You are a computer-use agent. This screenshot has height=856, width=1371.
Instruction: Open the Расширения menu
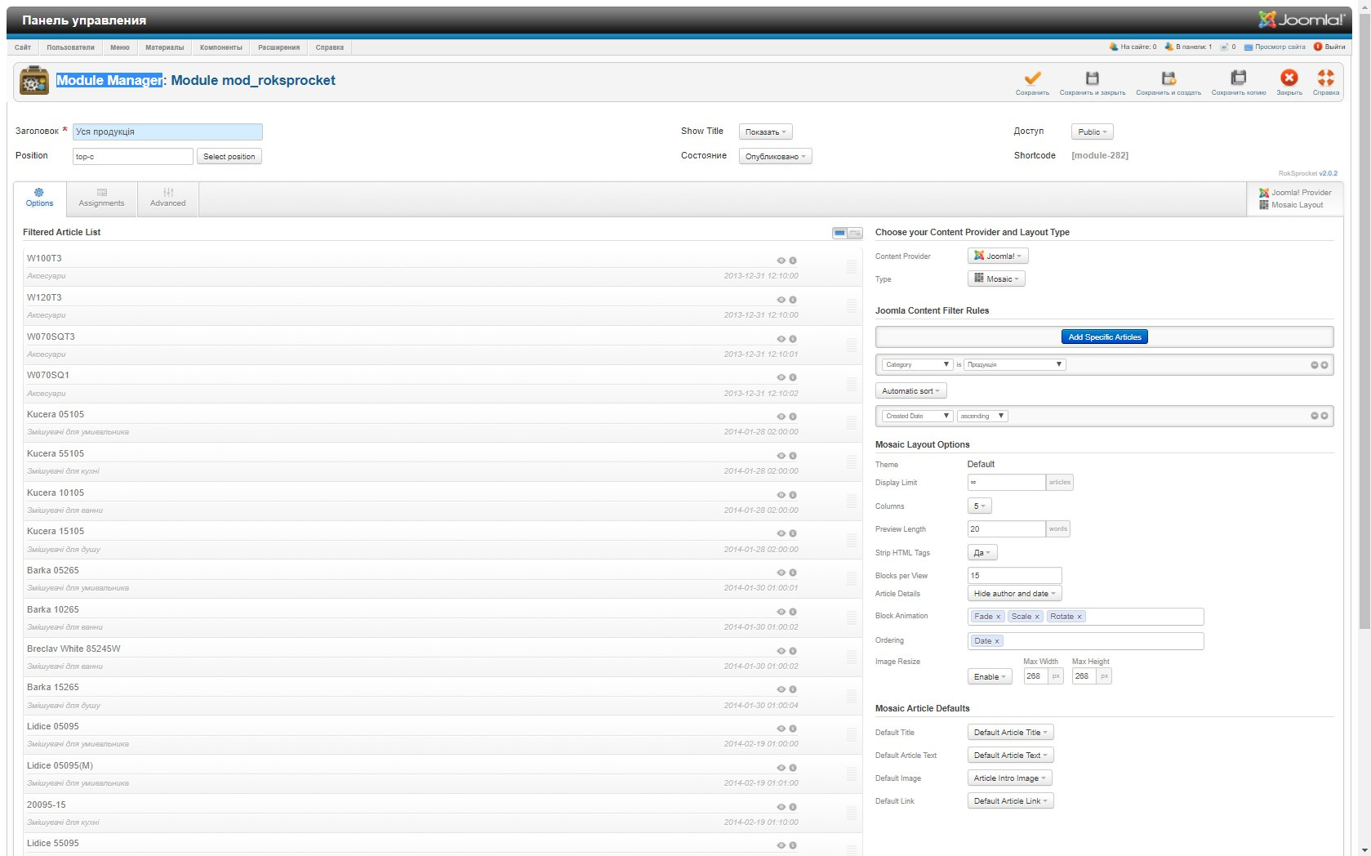coord(278,47)
